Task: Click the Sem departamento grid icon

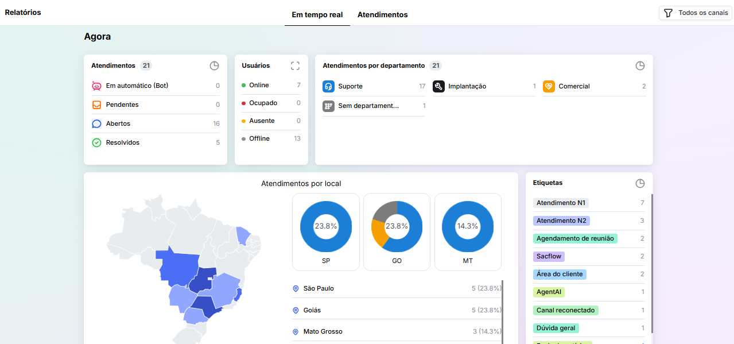Action: point(328,106)
